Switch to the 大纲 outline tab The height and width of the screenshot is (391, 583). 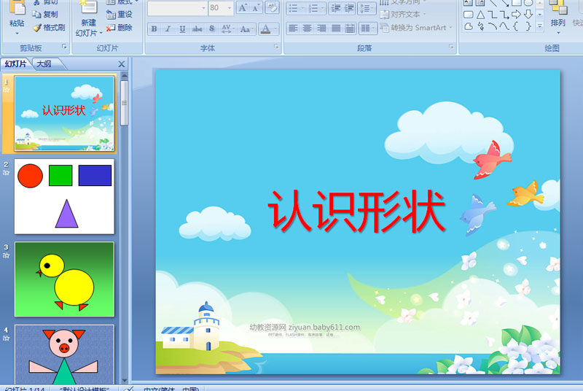point(44,63)
